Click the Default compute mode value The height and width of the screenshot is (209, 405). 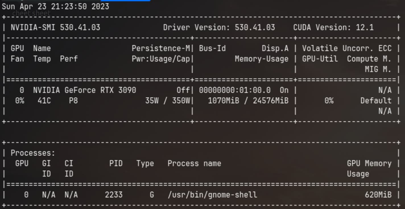point(376,101)
